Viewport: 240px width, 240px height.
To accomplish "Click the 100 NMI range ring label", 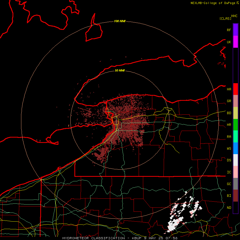I will click(x=120, y=21).
